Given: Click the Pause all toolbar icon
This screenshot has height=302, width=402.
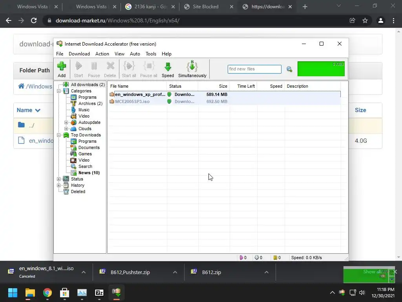Looking at the screenshot, I should click(149, 69).
